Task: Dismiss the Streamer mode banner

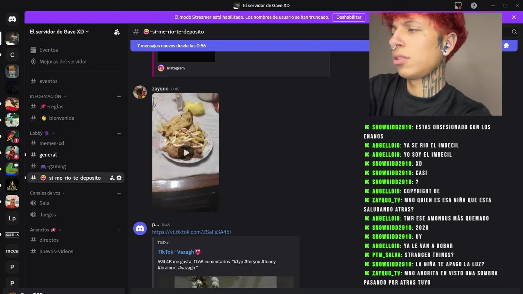Action: pos(514,17)
